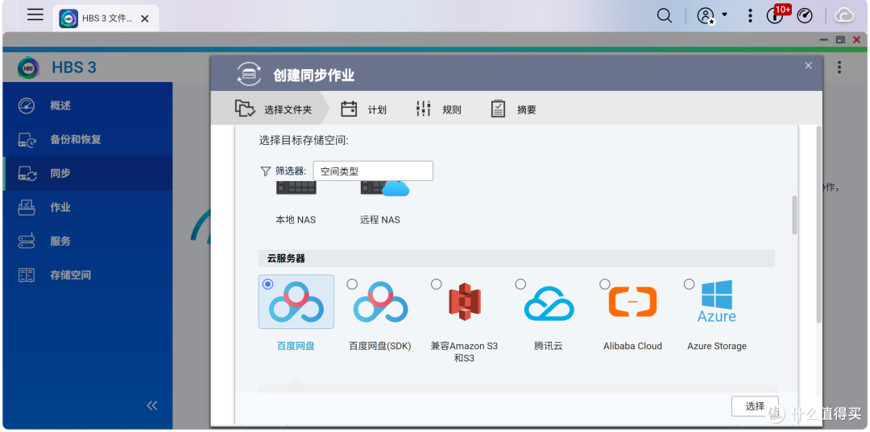Open the 空间类型 filter dropdown

click(x=373, y=171)
